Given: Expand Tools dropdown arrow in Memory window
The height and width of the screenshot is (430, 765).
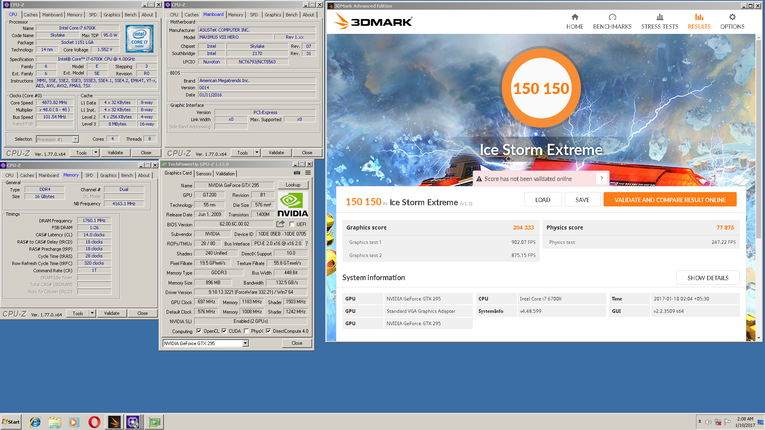Looking at the screenshot, I should [92, 313].
